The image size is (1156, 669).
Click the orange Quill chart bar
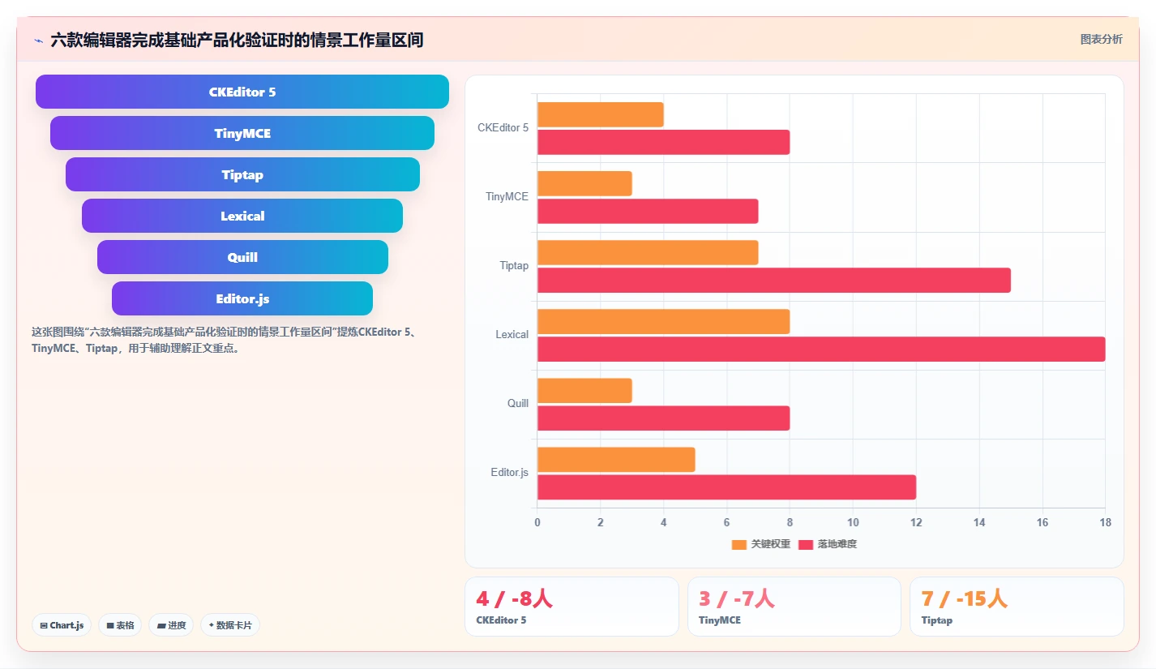tap(584, 390)
